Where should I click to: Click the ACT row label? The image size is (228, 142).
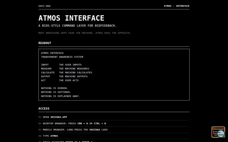[x=43, y=80]
